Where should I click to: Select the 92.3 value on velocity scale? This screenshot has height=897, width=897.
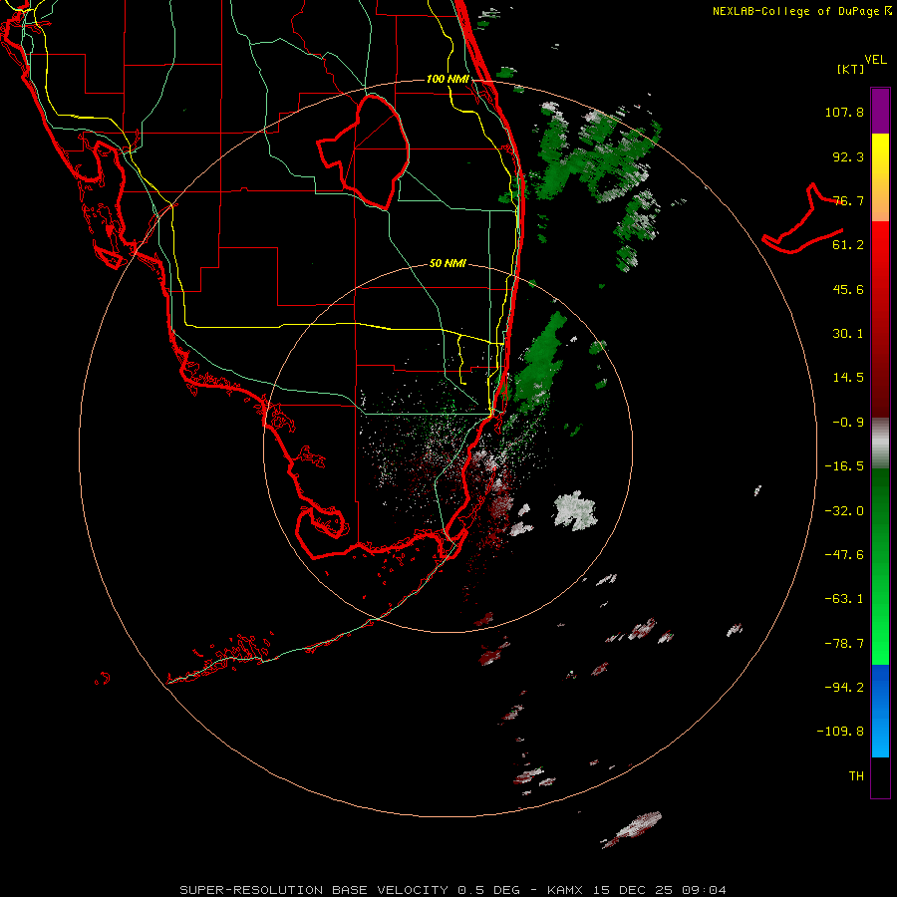coord(848,156)
